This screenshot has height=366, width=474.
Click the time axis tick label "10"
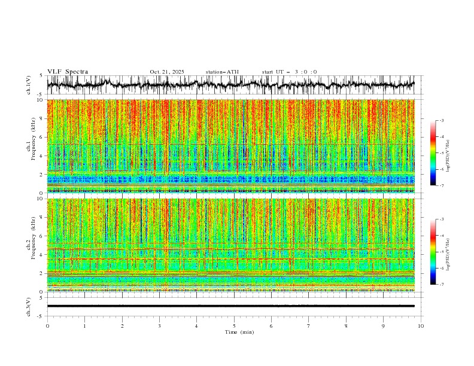(421, 326)
